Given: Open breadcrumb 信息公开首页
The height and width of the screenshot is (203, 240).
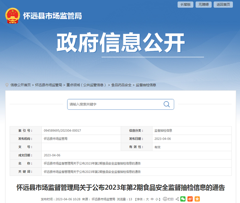Looking at the screenshot, I should (21, 85).
